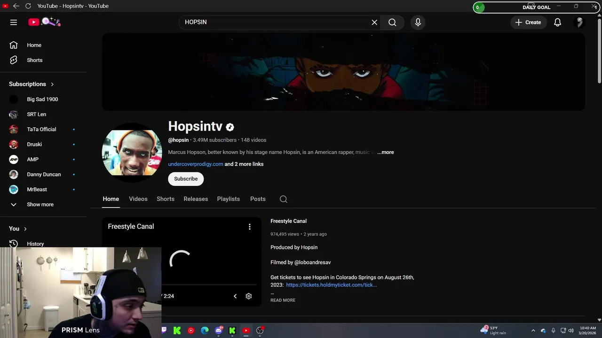Open the clock showing 10:40 AM
602x338 pixels.
tap(587, 330)
